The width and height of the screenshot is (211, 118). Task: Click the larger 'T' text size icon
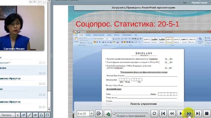point(39,2)
